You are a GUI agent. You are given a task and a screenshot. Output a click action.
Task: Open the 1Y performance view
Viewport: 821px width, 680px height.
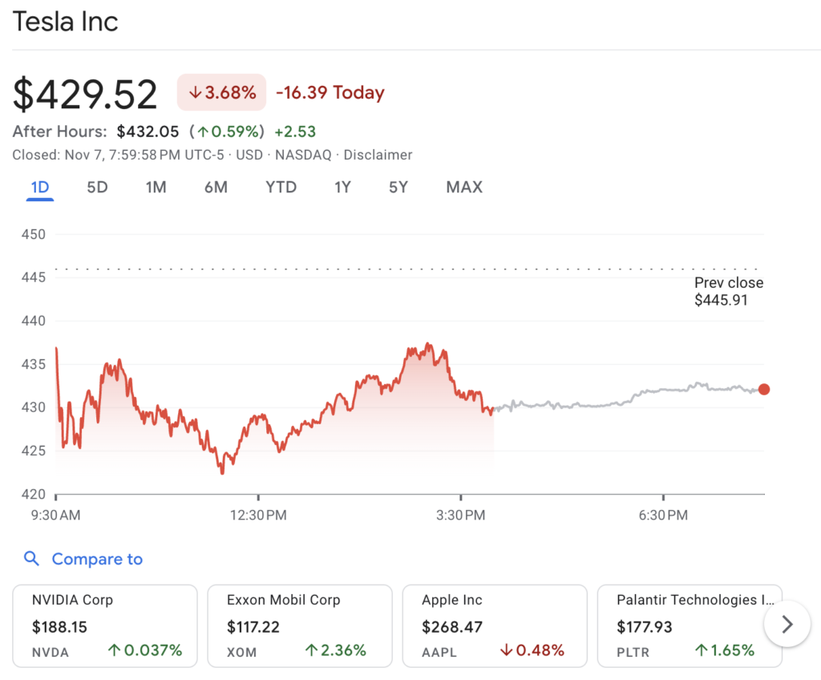(342, 187)
